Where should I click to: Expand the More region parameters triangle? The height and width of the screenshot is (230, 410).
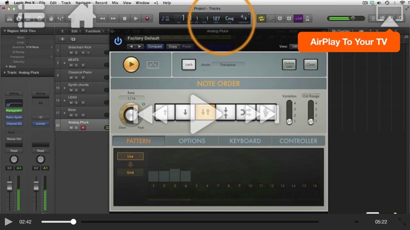[7, 66]
